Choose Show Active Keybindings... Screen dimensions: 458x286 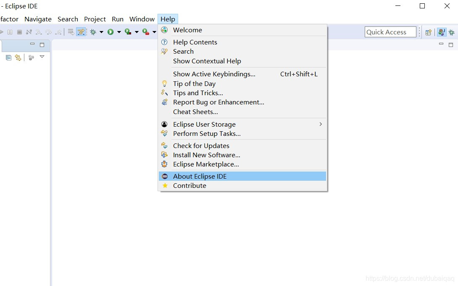click(x=242, y=74)
